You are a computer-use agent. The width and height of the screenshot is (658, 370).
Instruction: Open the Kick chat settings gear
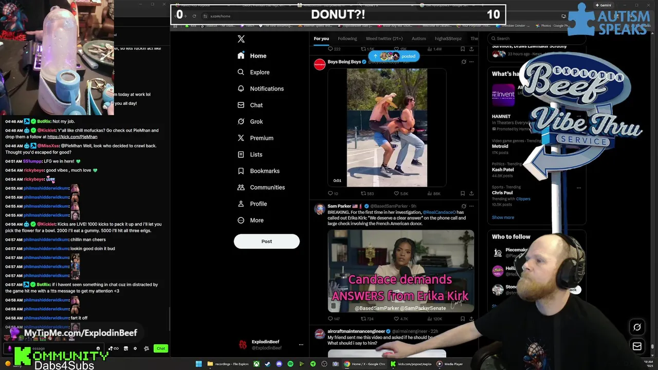[x=135, y=348]
